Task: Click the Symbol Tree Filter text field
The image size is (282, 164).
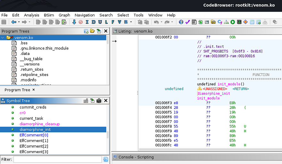Action: point(58,159)
